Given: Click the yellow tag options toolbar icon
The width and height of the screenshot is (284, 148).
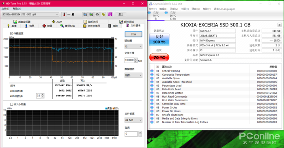Looking at the screenshot, I should point(103,14).
